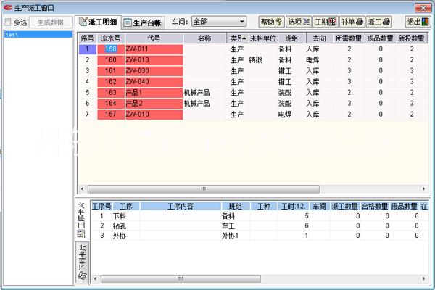Click the upper table 班组 column header
This screenshot has height=290, width=435.
(x=291, y=38)
